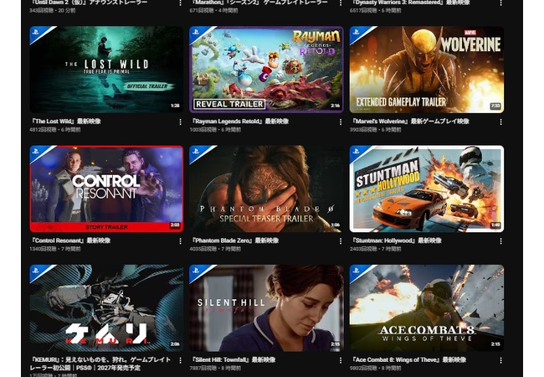The image size is (544, 377).
Task: Click the 3903回視聴 view count under Wolverine
Action: coord(363,130)
